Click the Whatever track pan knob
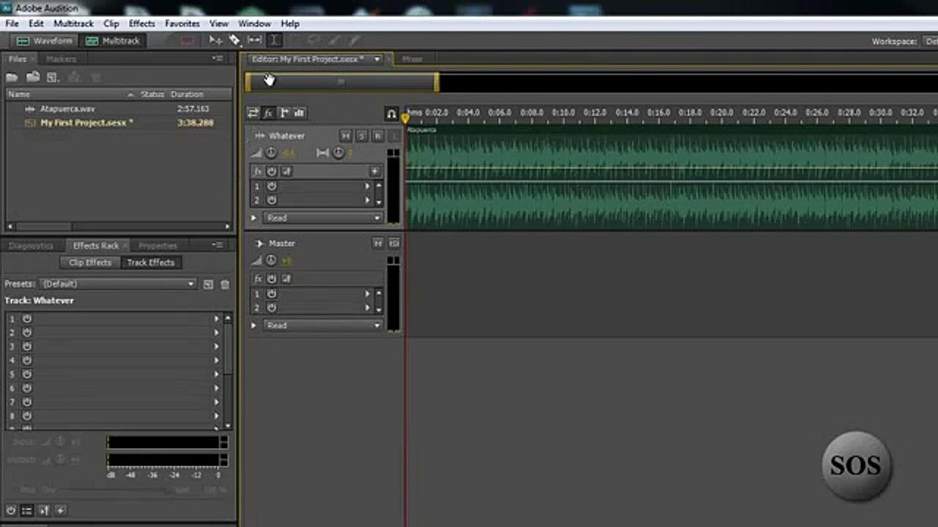Screen dimensions: 938x527 coord(339,153)
